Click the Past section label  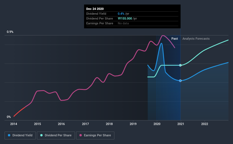[x=175, y=39]
